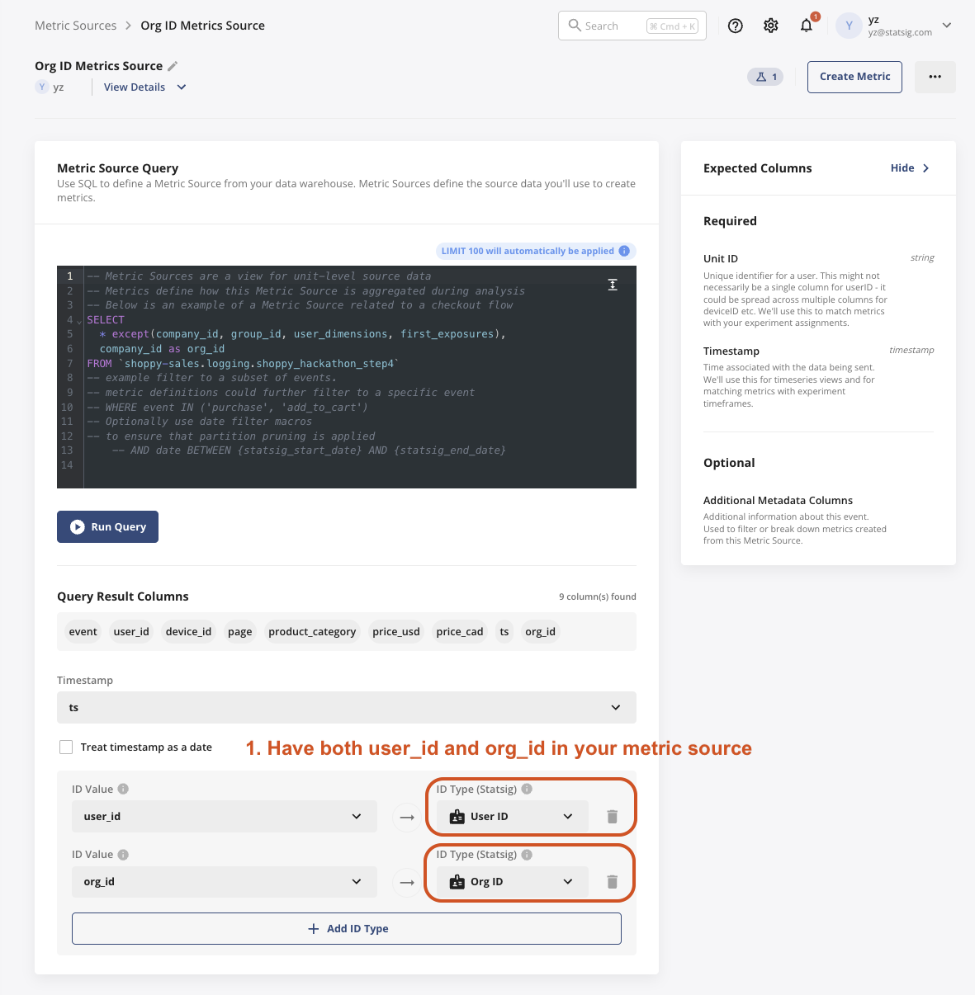Open the settings gear
Screen dimensions: 975x995
(x=770, y=26)
